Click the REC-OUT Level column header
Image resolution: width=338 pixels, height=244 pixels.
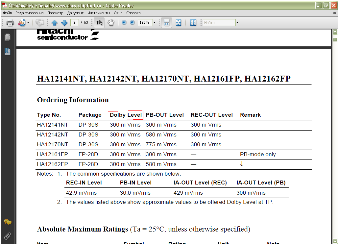point(212,115)
